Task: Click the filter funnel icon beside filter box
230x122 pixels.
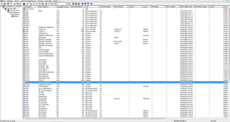Action: click(x=70, y=4)
